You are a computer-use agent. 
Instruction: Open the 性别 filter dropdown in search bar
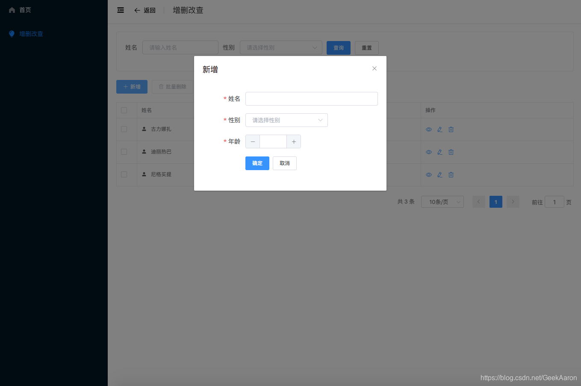[x=281, y=47]
